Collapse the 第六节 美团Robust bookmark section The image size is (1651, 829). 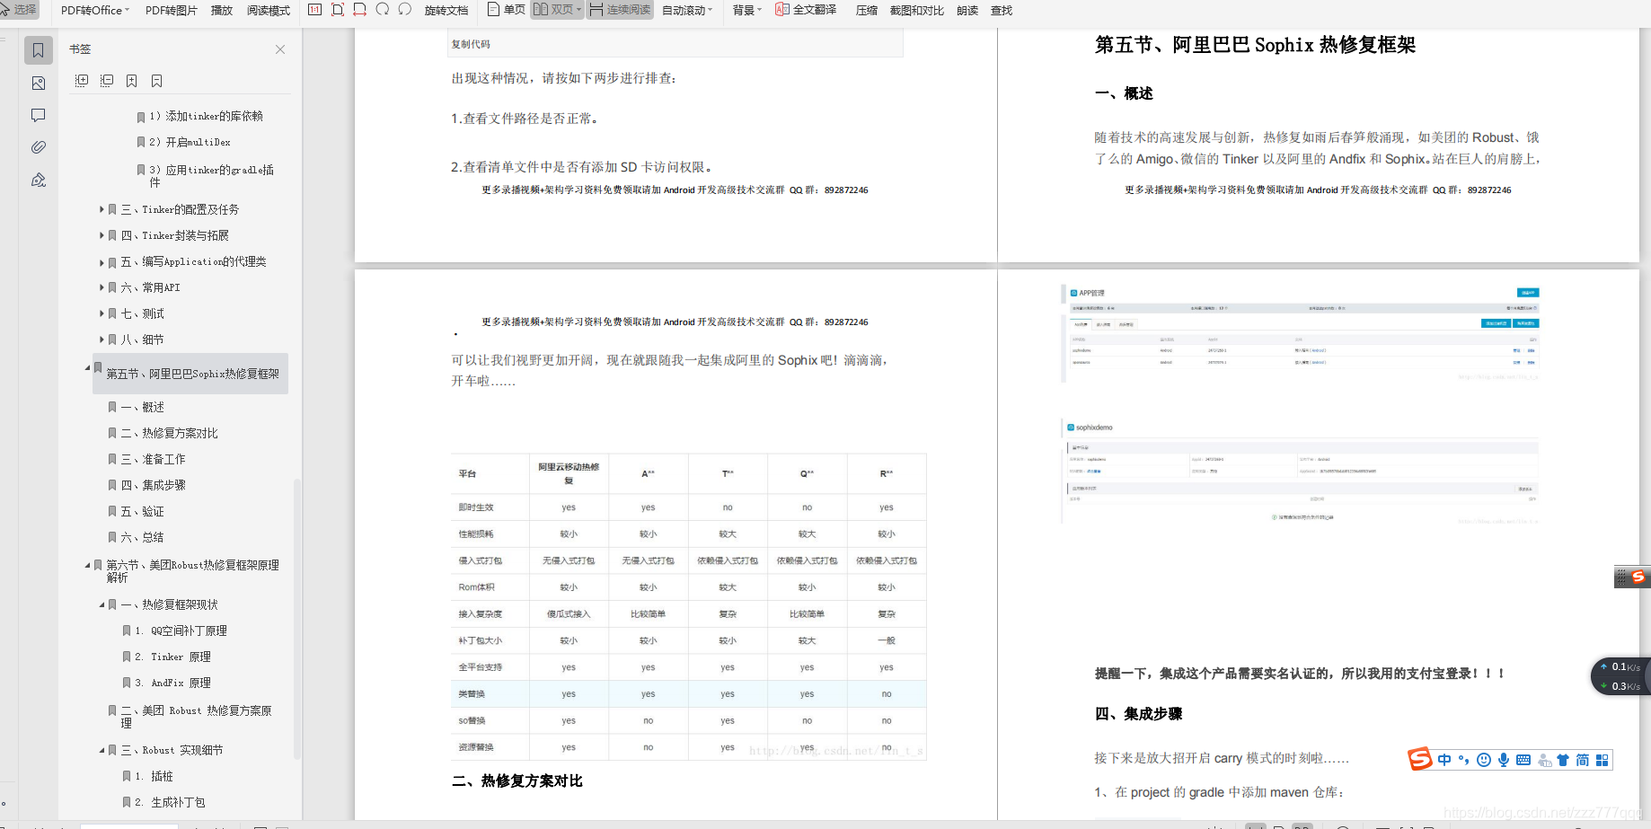click(x=88, y=565)
